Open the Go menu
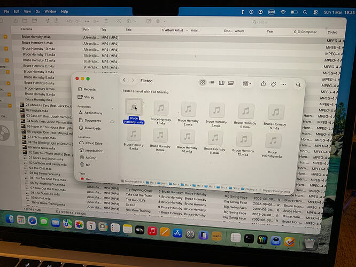 coord(38,11)
